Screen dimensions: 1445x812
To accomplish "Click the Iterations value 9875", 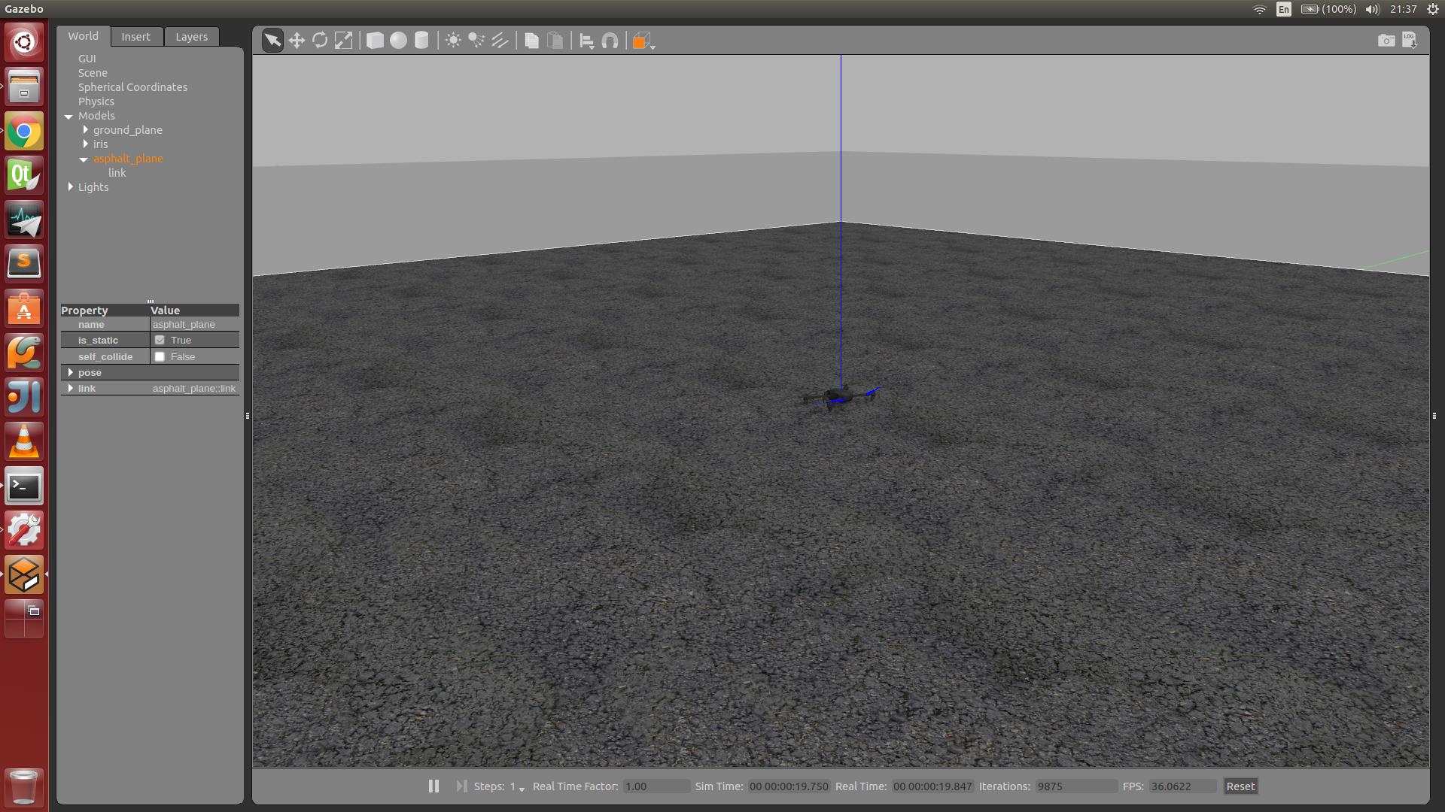I will click(1075, 786).
